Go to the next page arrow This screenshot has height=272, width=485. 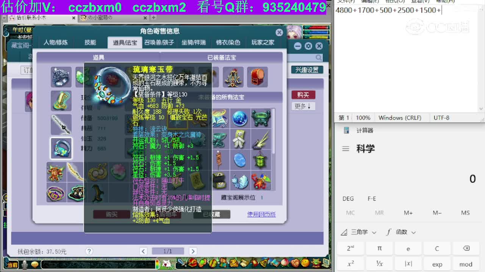click(x=193, y=251)
